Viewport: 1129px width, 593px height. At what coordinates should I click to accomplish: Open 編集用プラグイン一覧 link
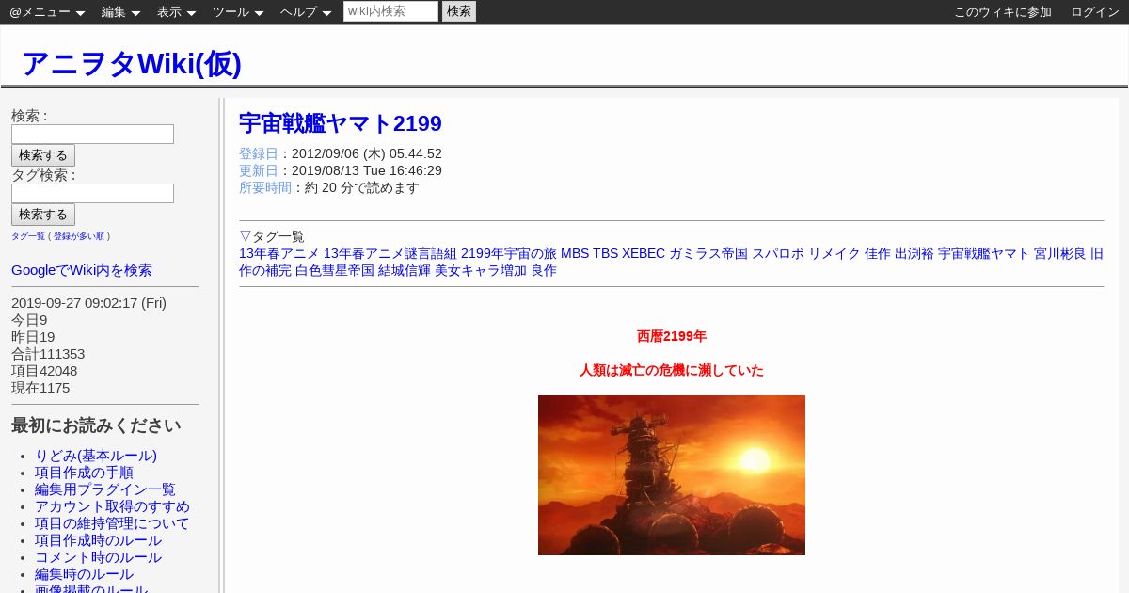click(x=105, y=489)
